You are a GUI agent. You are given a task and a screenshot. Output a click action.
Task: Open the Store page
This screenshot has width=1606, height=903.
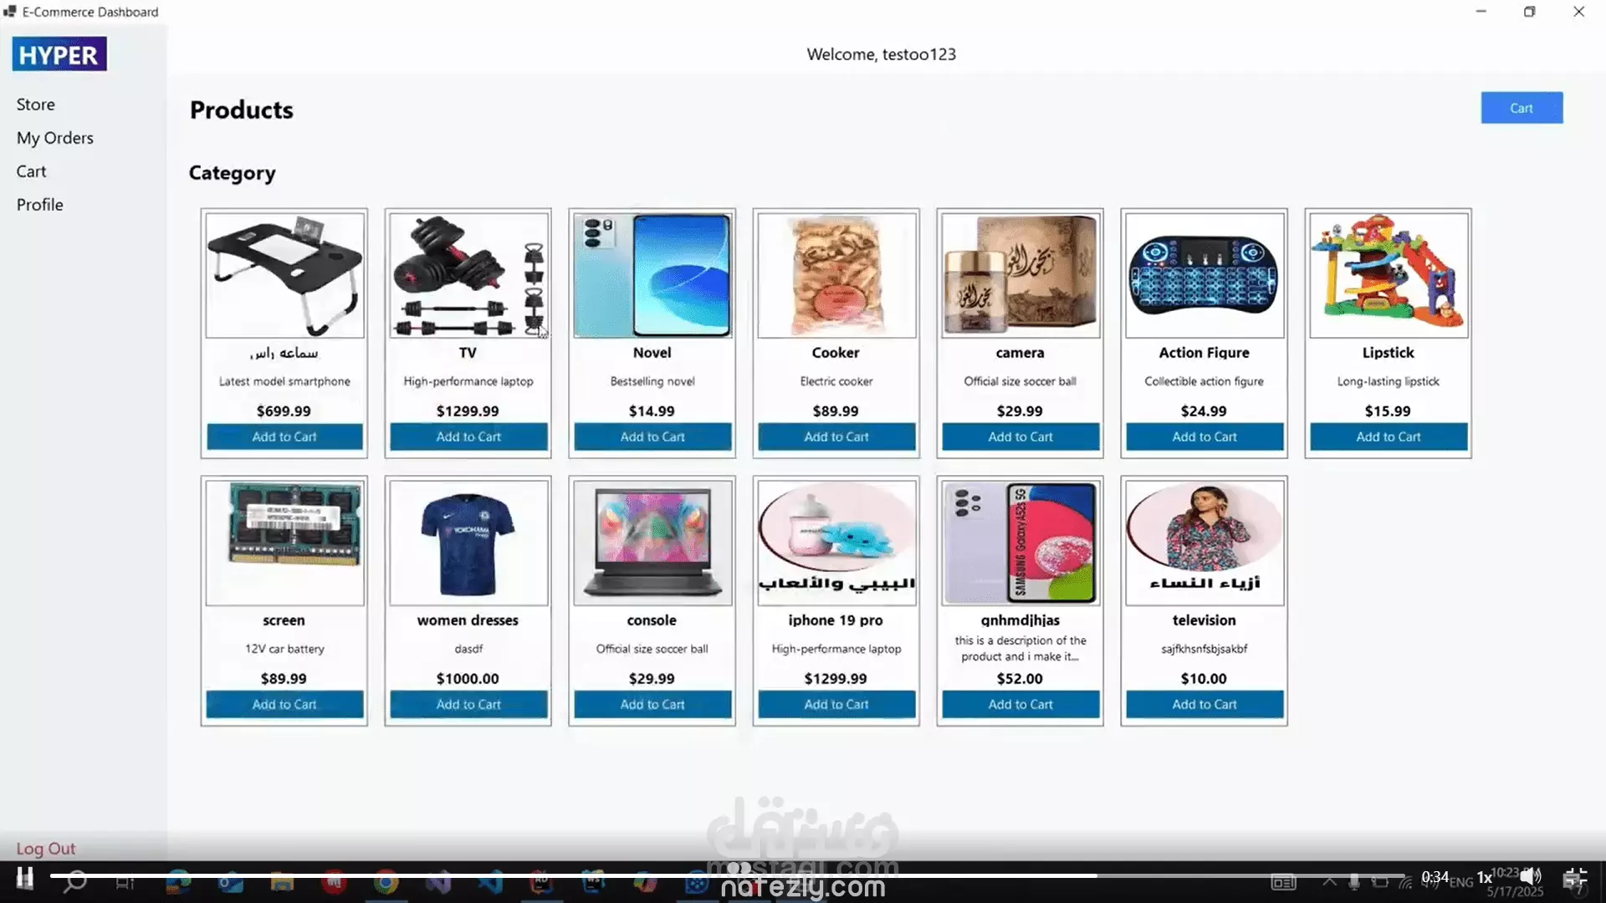click(36, 105)
